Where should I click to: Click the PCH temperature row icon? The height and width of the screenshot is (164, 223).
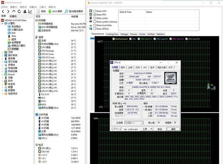tap(39, 101)
